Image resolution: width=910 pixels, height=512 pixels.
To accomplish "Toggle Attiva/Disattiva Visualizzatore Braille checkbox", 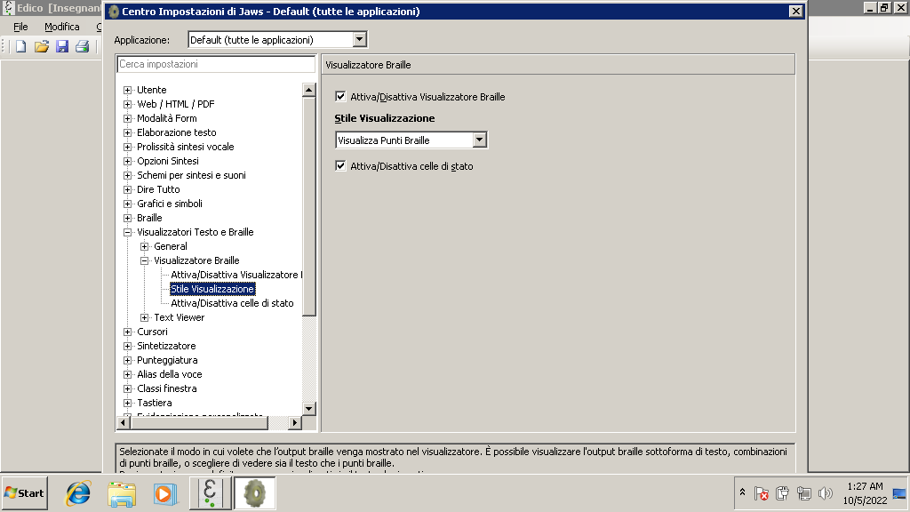I will (340, 96).
